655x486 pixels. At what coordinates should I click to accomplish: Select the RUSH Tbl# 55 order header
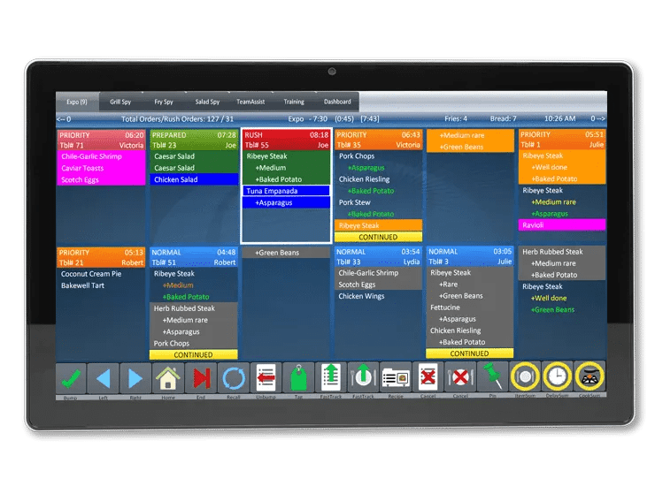[x=286, y=140]
